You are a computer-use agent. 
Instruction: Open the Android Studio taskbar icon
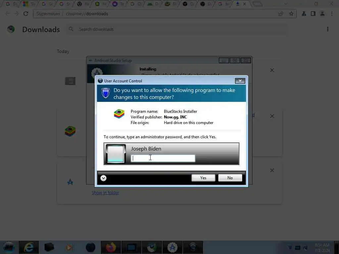(x=172, y=247)
